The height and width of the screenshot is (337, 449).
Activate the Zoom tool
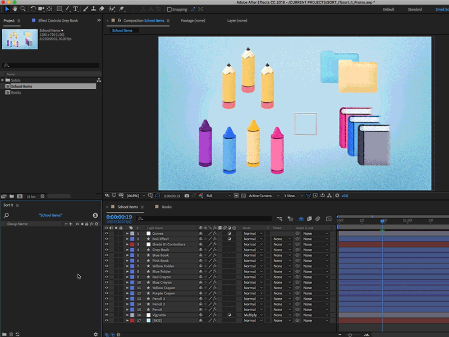[x=23, y=9]
